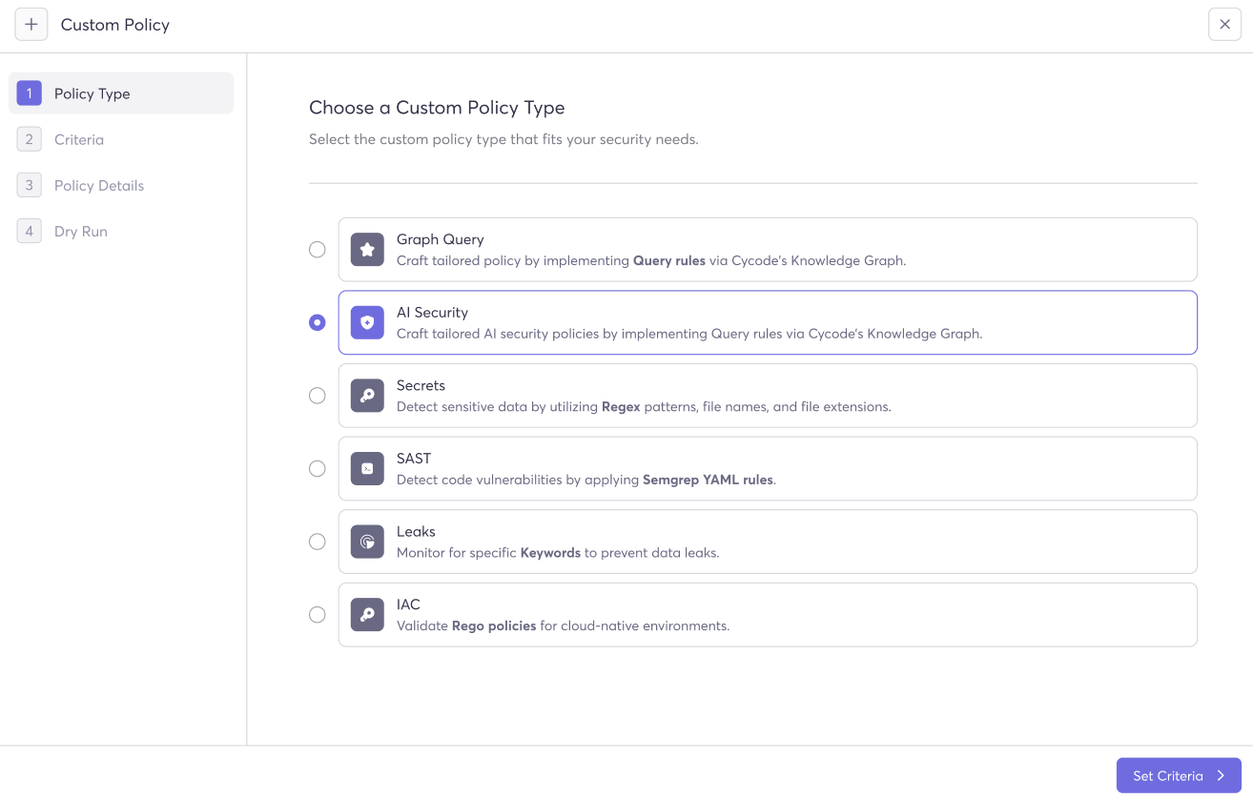Select the IAC radio button

tap(318, 614)
